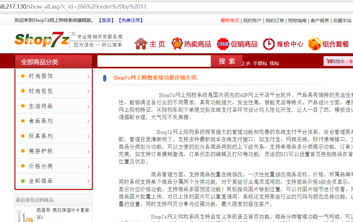Click the article title Shop7z网上购物系统功能详细介绍
This screenshot has width=353, height=222.
coord(156,78)
